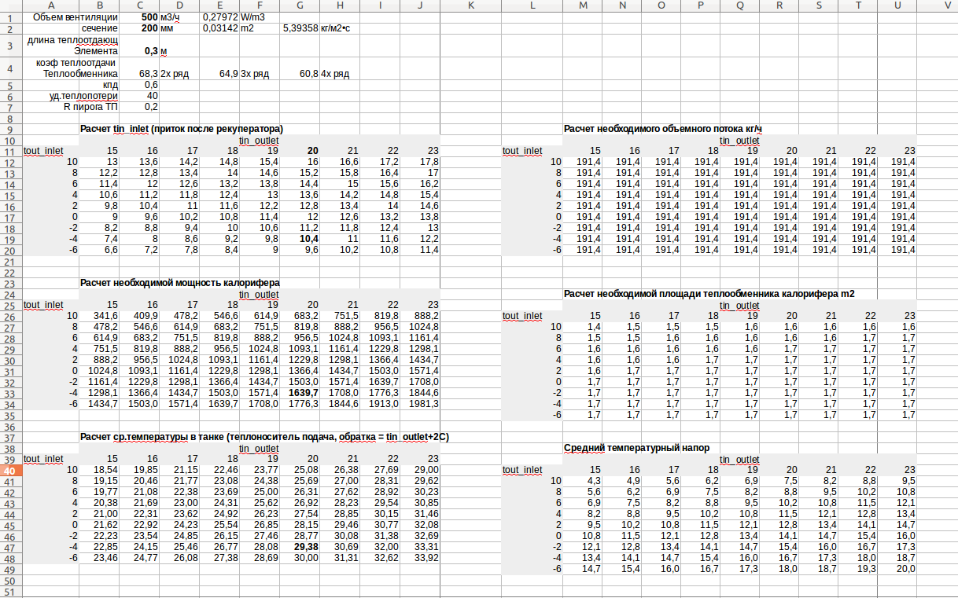Select the W/m3 unit cell
This screenshot has height=598, width=958.
(x=255, y=17)
